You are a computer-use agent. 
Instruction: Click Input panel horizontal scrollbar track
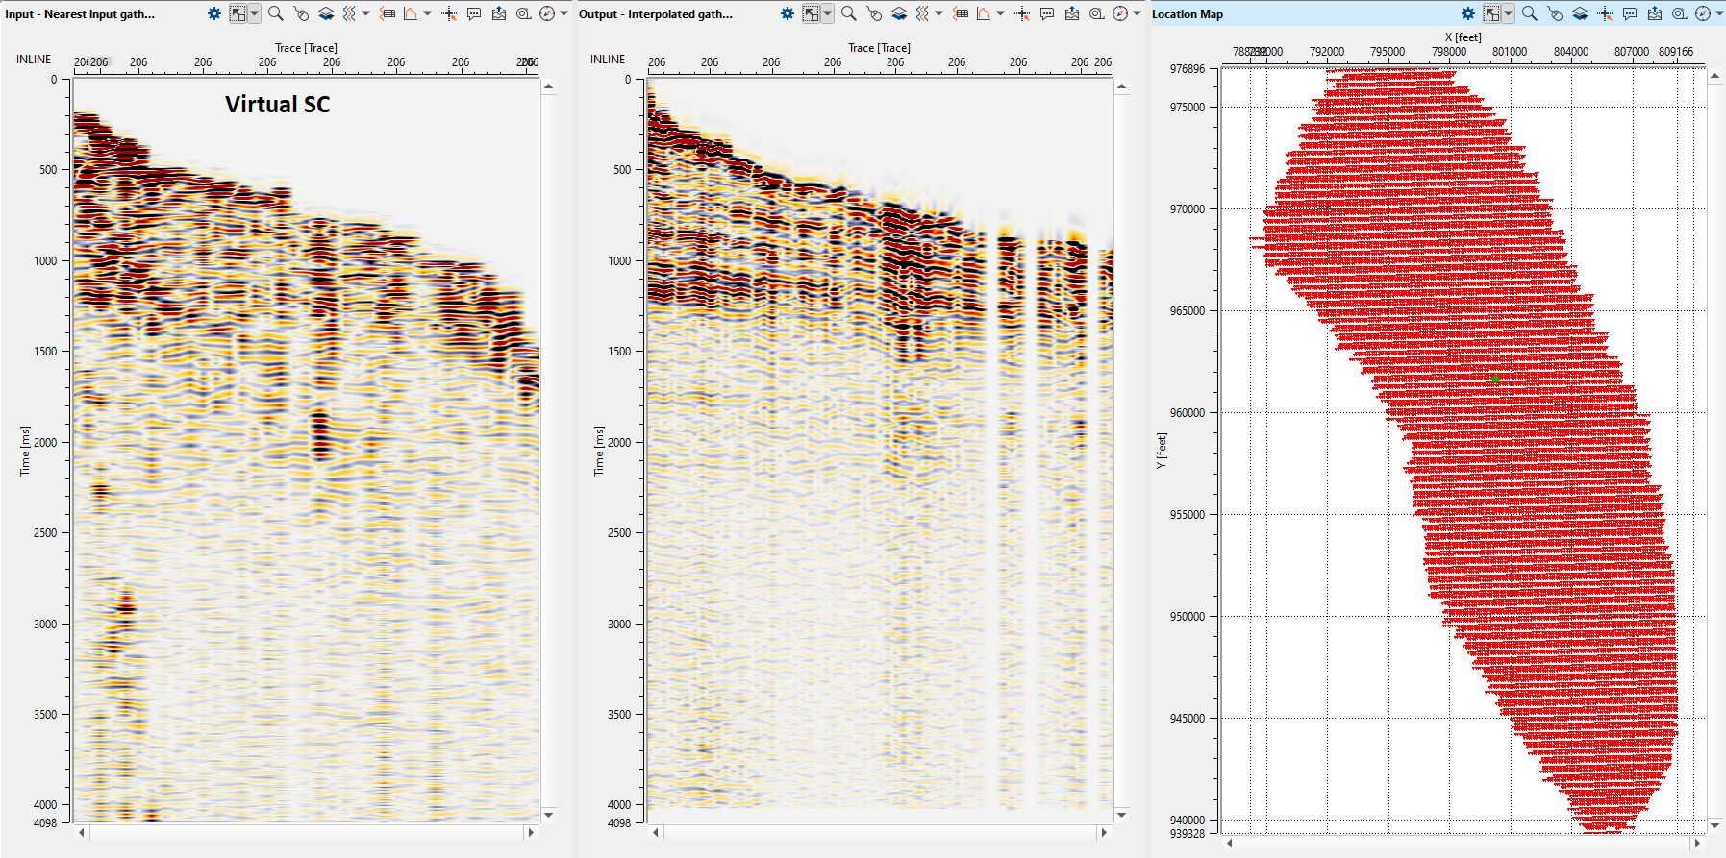[x=306, y=833]
